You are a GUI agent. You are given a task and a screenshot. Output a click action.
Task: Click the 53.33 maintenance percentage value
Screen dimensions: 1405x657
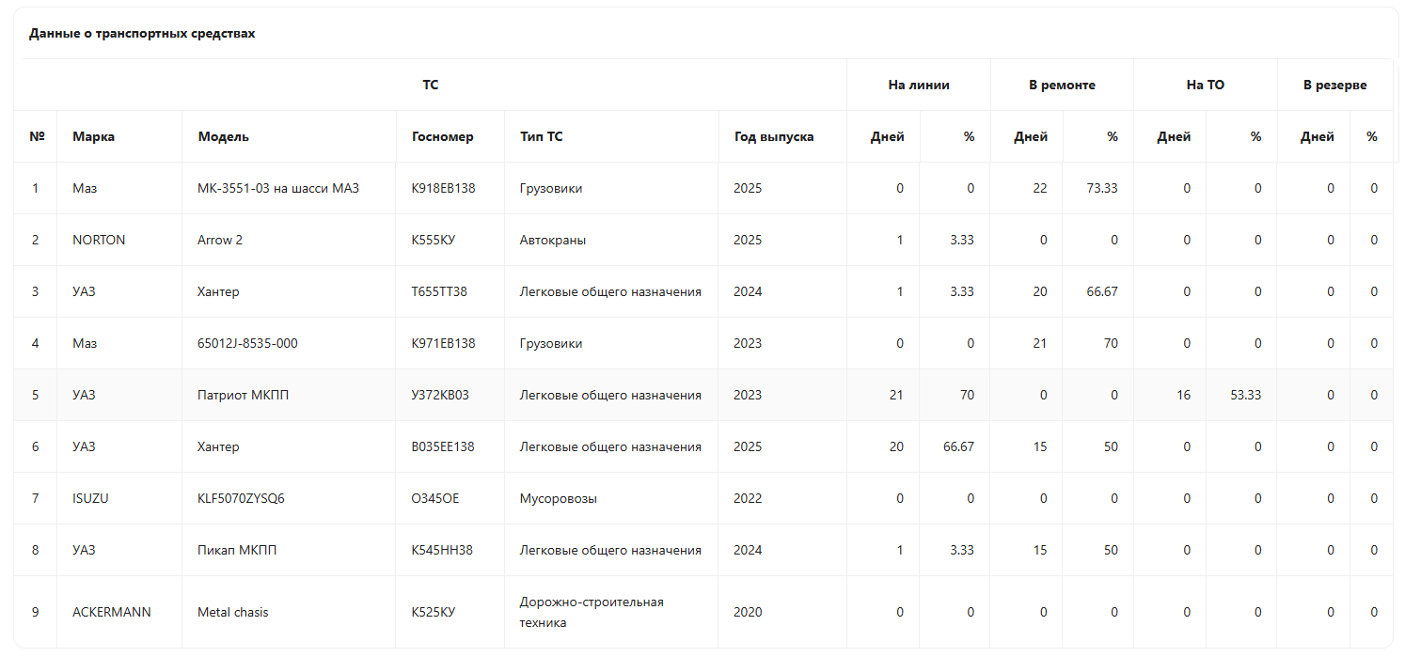(x=1245, y=395)
